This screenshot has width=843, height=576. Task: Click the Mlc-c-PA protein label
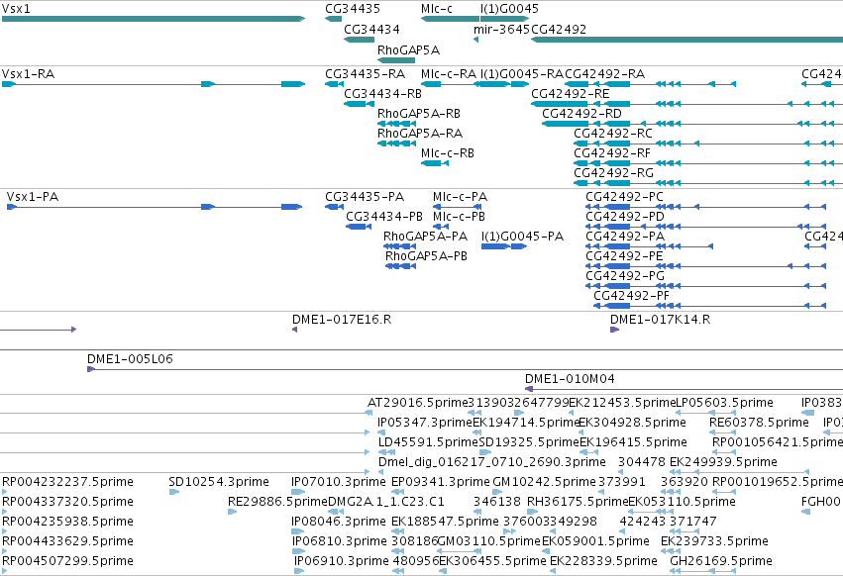coord(460,197)
